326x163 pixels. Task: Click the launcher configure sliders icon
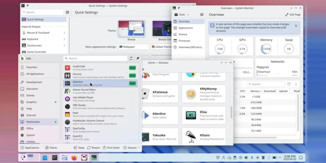[131, 58]
